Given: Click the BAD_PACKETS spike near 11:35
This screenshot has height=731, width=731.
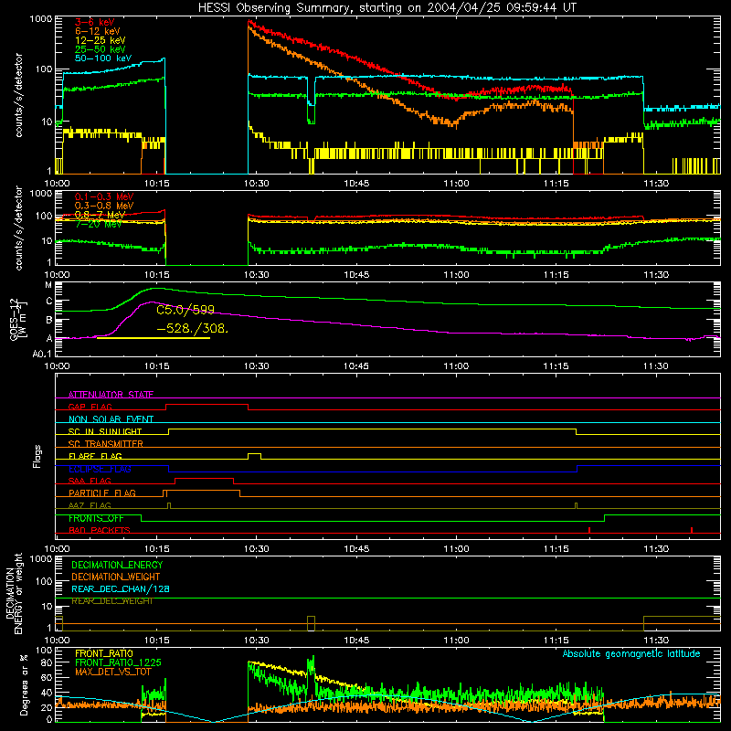Looking at the screenshot, I should tap(692, 530).
